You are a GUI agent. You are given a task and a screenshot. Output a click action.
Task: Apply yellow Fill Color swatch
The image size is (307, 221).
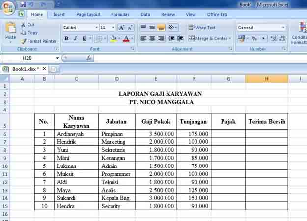113,39
